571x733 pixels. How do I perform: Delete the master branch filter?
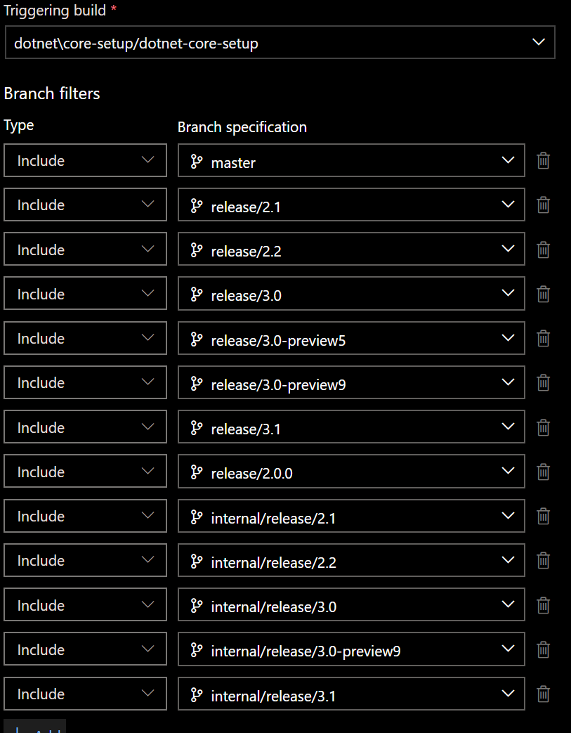click(543, 160)
